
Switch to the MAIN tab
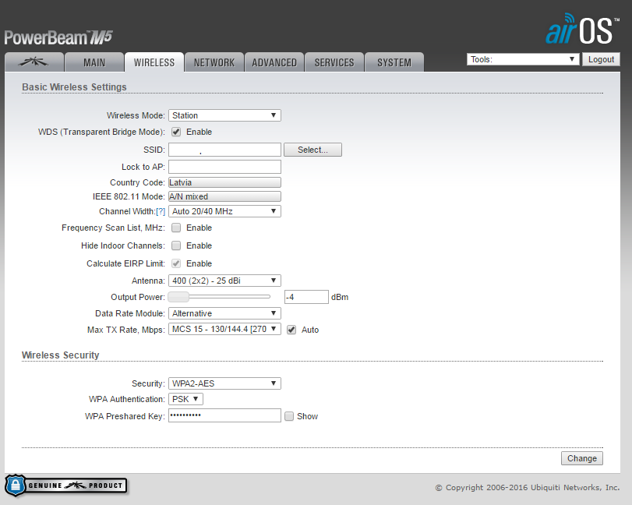click(94, 62)
